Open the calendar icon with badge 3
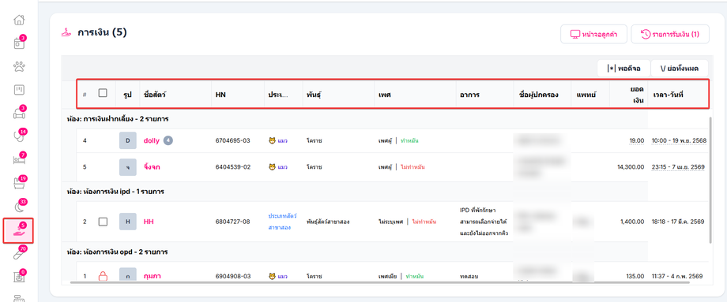Screen dimensions: 727x302 (18, 43)
